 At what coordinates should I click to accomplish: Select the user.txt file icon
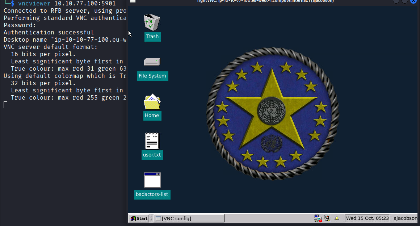click(x=152, y=141)
